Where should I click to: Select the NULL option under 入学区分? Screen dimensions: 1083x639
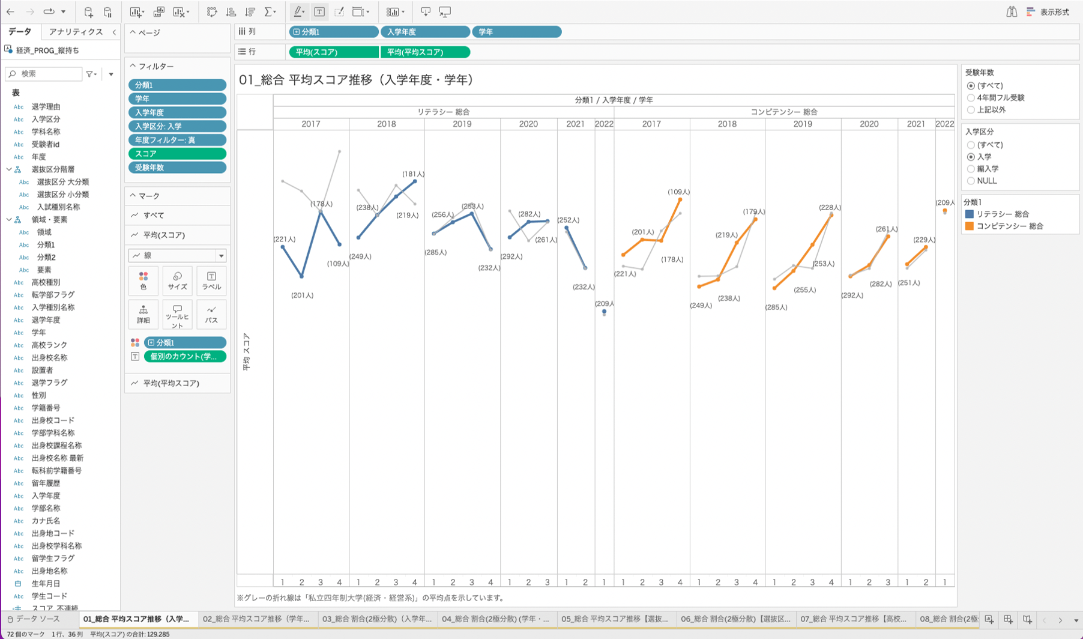click(971, 181)
